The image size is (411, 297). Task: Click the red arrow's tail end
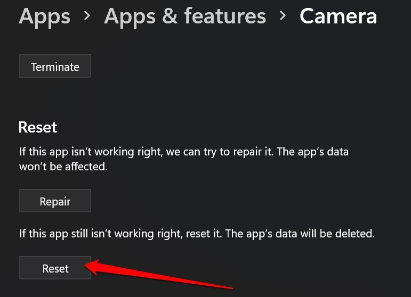point(232,288)
